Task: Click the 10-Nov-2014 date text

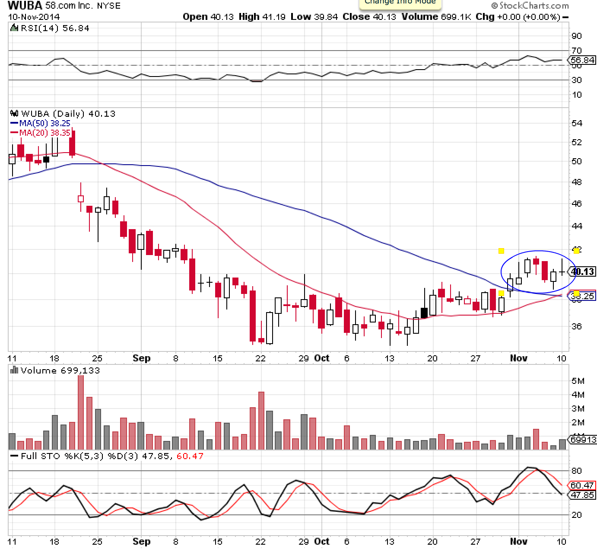Action: [34, 17]
